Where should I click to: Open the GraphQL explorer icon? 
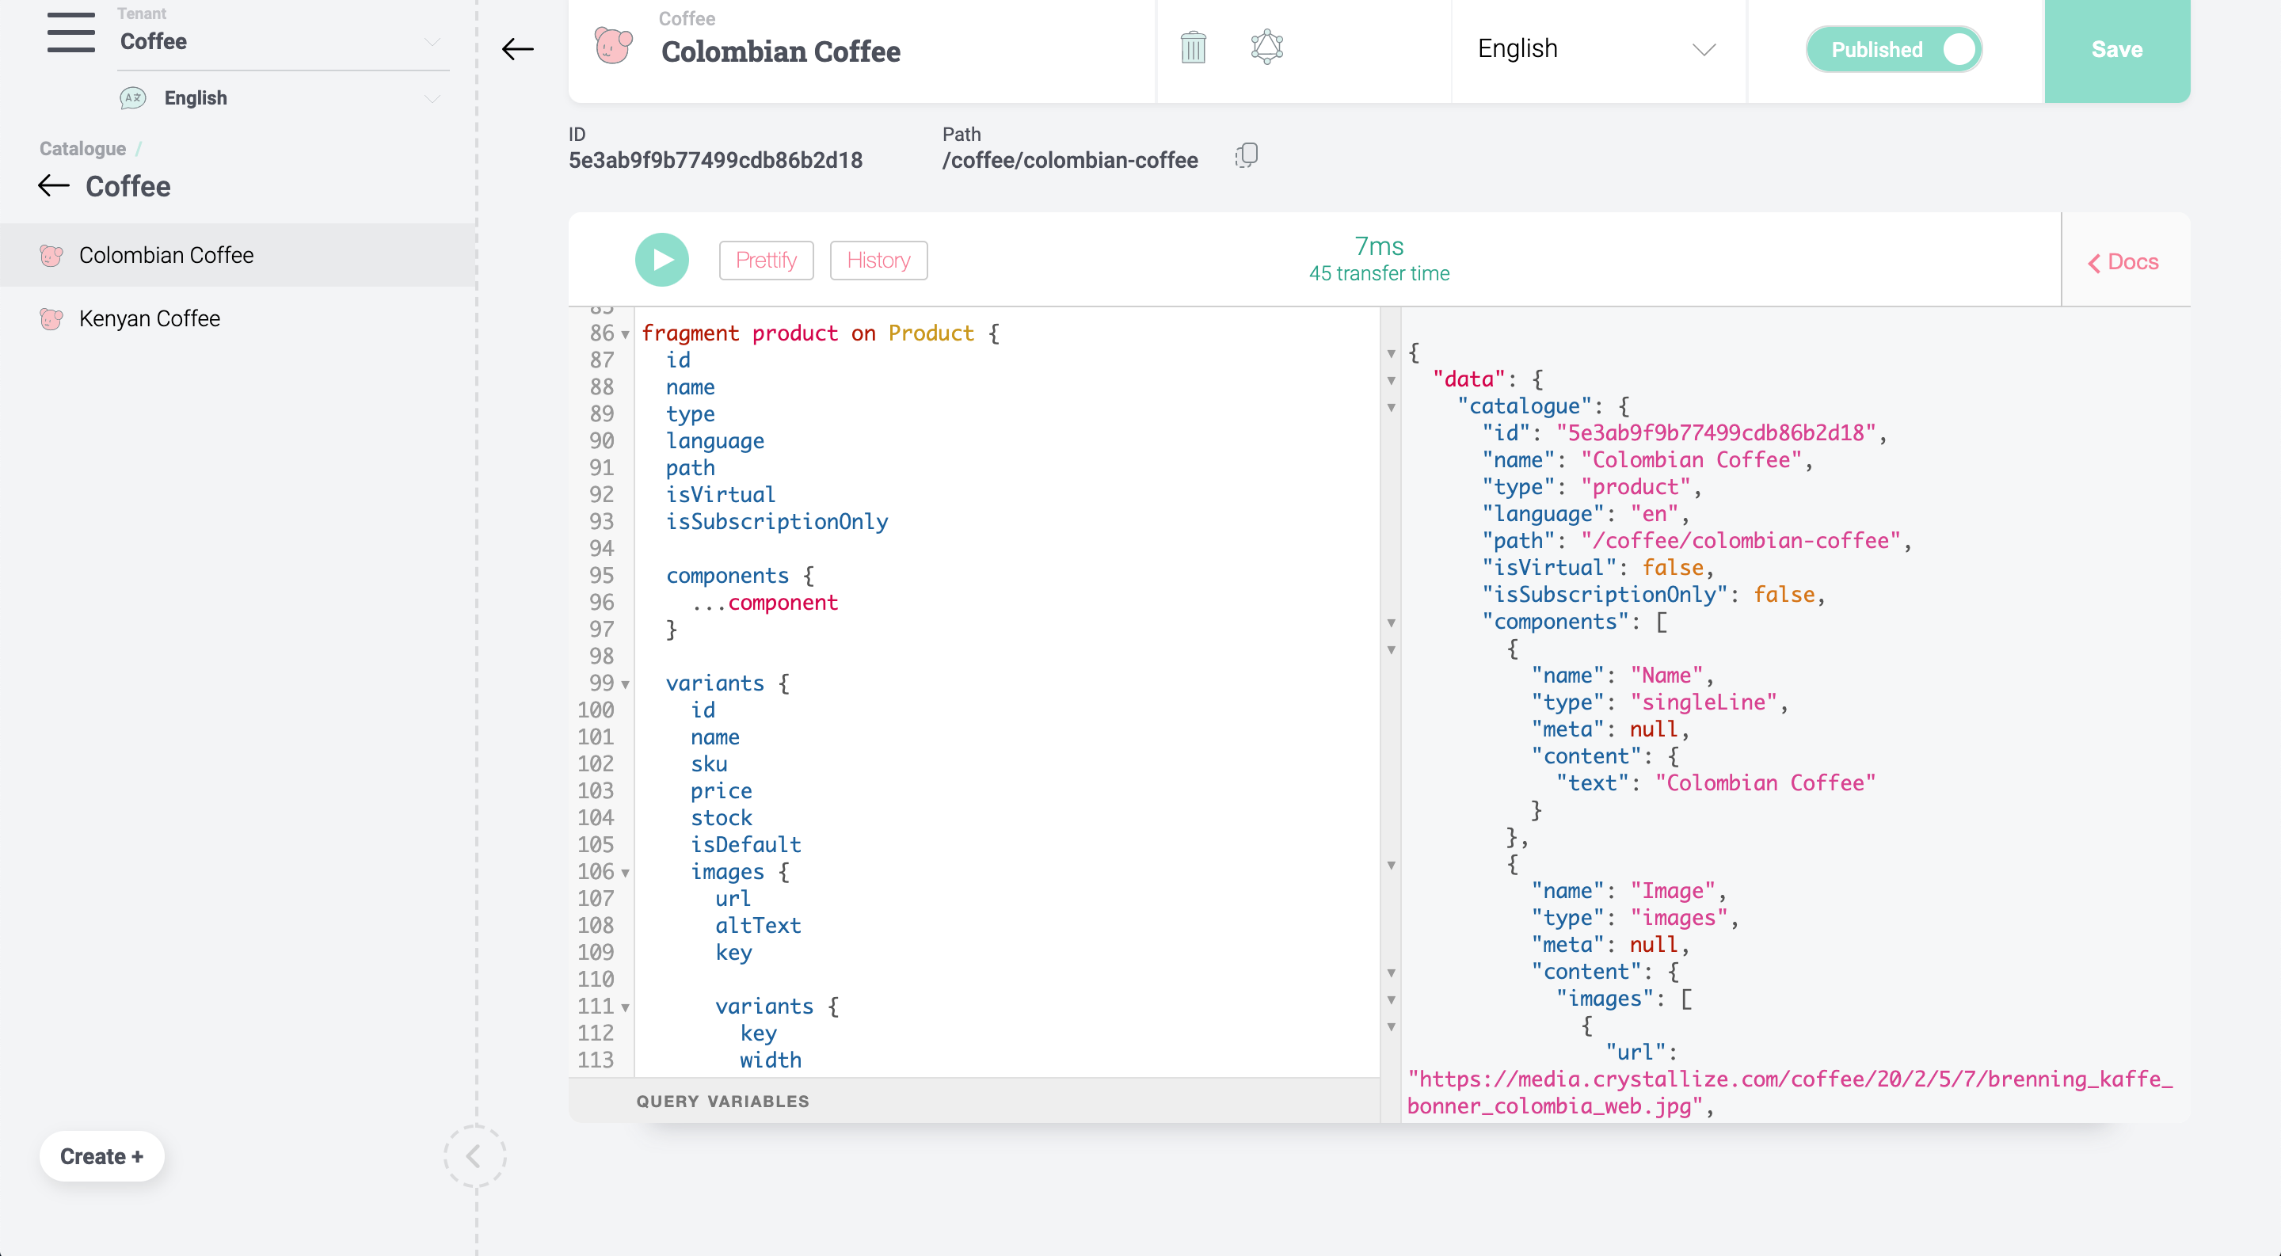1266,48
